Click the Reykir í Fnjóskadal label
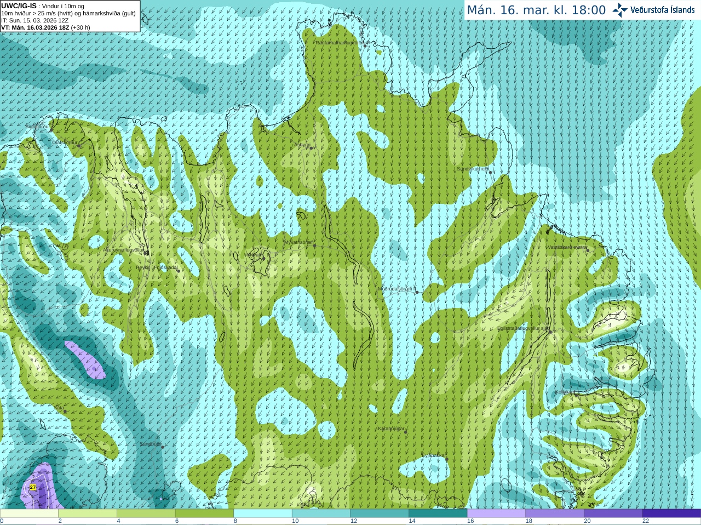 [x=157, y=267]
